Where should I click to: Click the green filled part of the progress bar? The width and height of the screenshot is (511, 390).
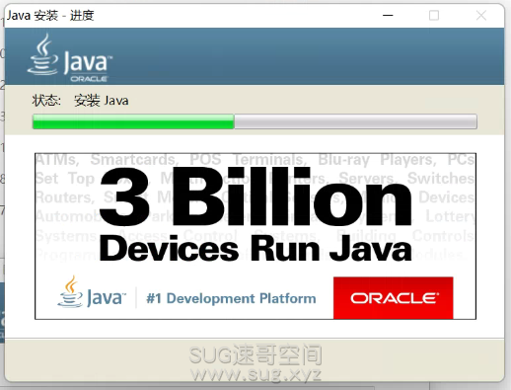click(x=133, y=121)
